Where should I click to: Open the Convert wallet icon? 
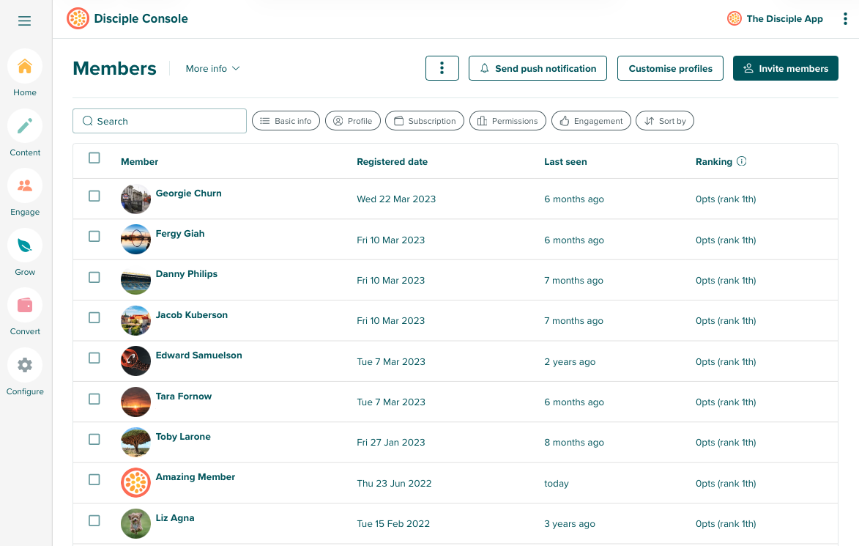tap(25, 305)
